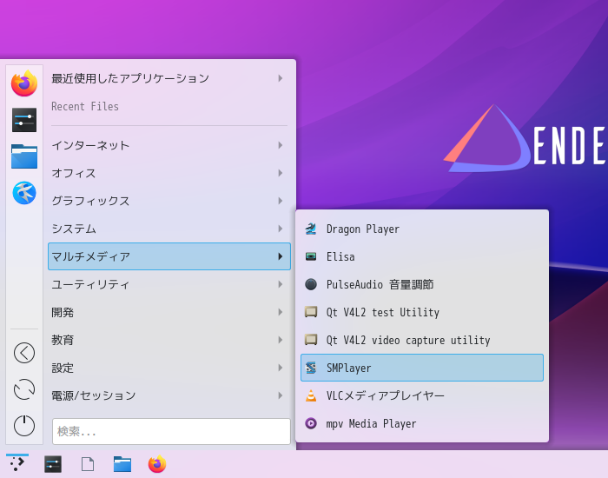The image size is (608, 478).
Task: Click the log out back-arrow circle icon
Action: point(24,353)
